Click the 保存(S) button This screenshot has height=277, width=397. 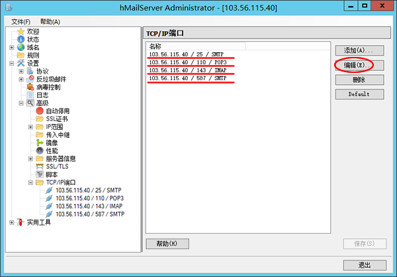[x=365, y=244]
